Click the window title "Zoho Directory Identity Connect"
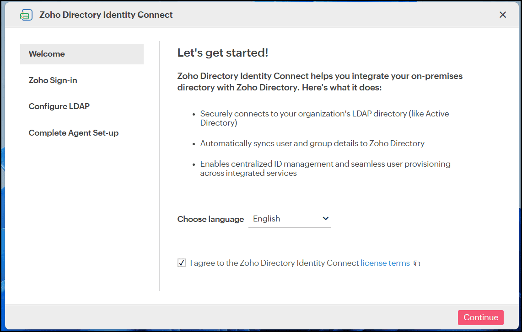 tap(106, 15)
